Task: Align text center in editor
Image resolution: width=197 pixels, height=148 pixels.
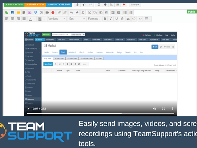Action: click(12, 19)
